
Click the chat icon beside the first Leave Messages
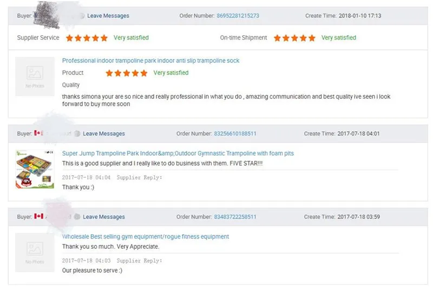coord(82,16)
